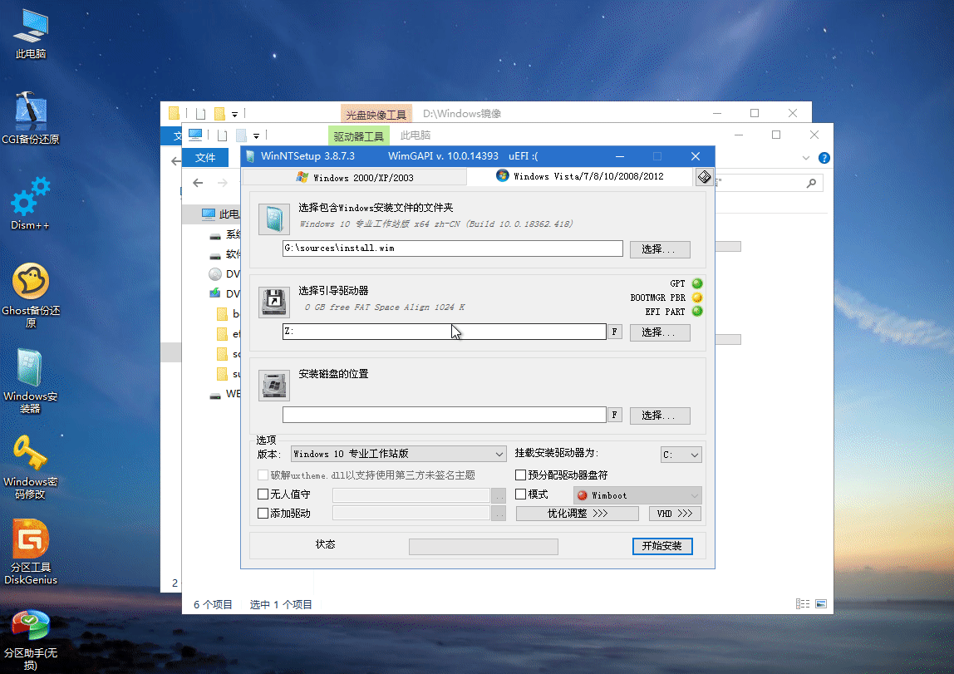Image resolution: width=954 pixels, height=674 pixels.
Task: Toggle 添加驱动 checkbox
Action: coord(263,514)
